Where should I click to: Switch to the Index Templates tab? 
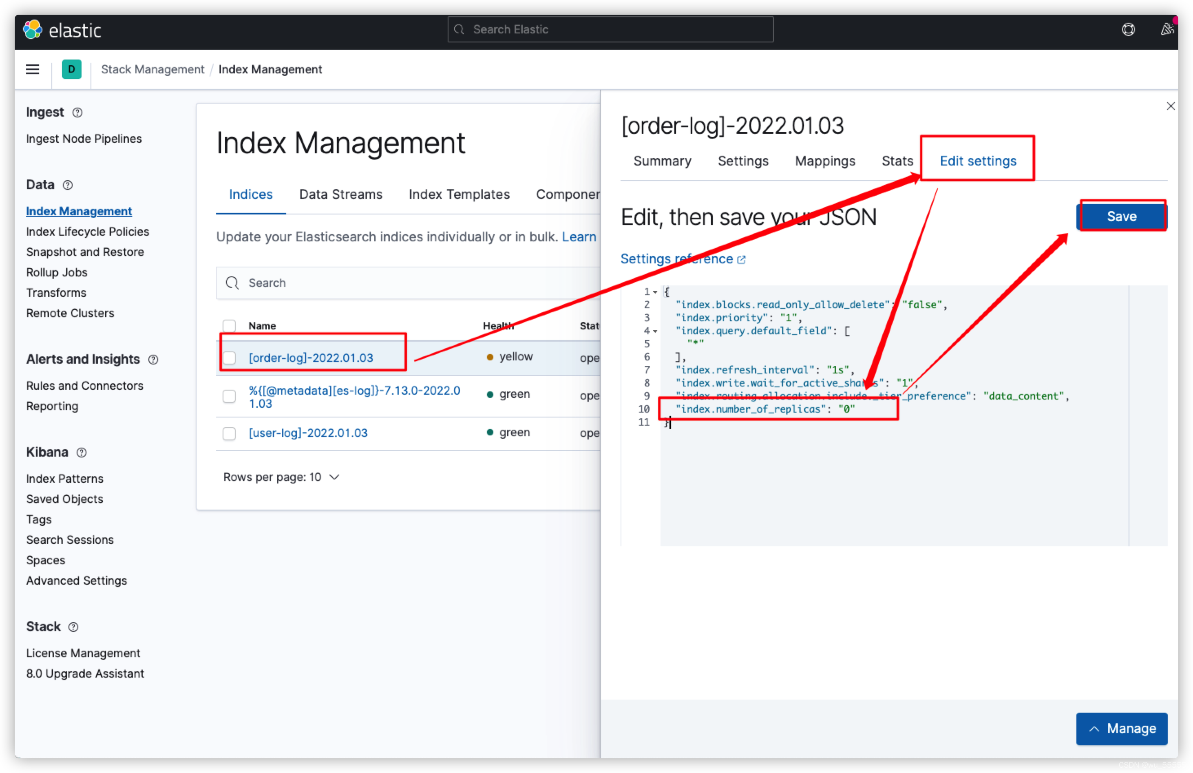pyautogui.click(x=459, y=194)
